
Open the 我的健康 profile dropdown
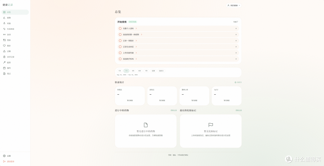tap(233, 5)
